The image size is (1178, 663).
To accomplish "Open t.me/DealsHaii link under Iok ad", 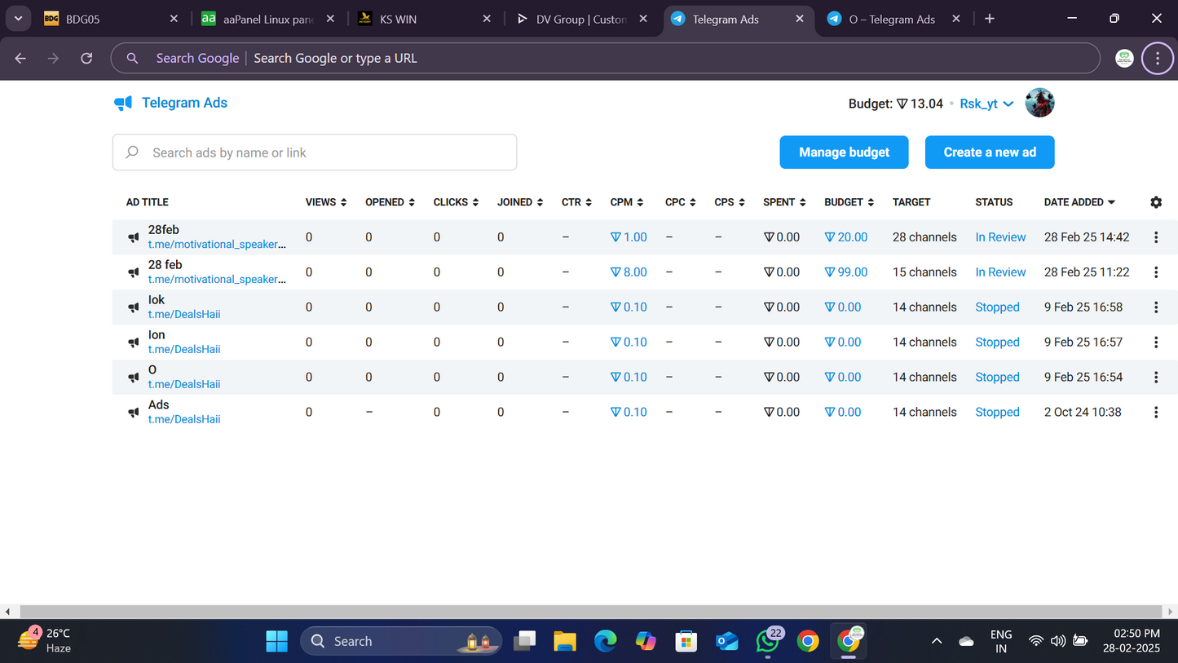I will tap(184, 314).
